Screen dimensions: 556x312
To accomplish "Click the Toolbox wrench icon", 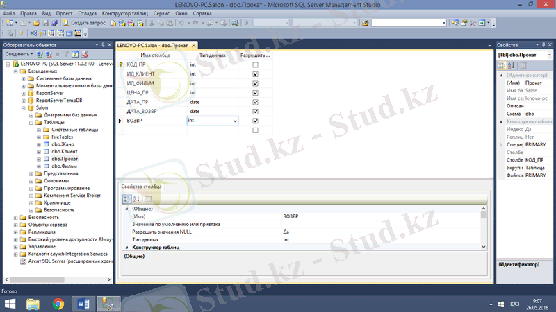I will click(473, 23).
